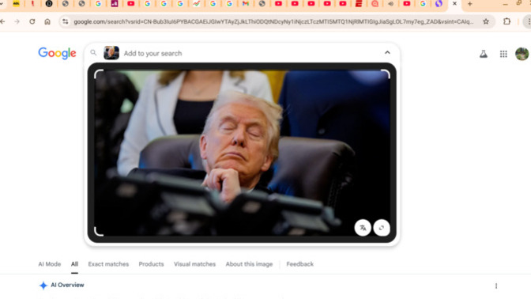Collapse the image preview with the chevron
The width and height of the screenshot is (531, 299).
click(x=387, y=52)
